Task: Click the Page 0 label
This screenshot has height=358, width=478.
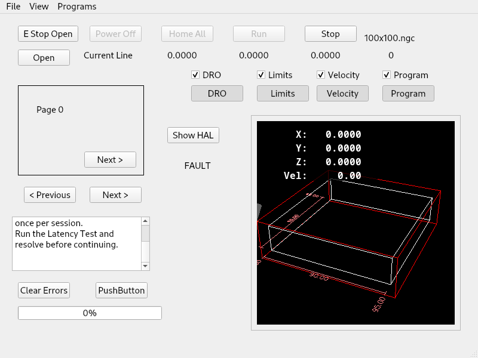Action: (50, 110)
